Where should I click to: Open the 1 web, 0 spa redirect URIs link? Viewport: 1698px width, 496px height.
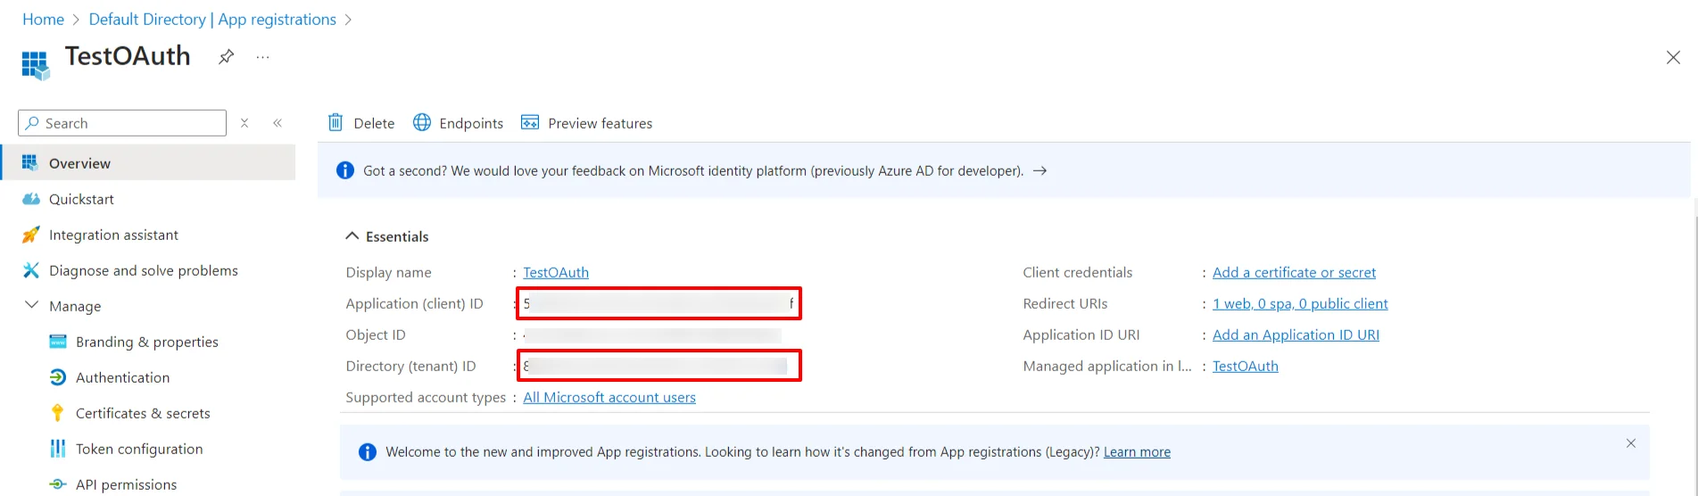pyautogui.click(x=1300, y=303)
